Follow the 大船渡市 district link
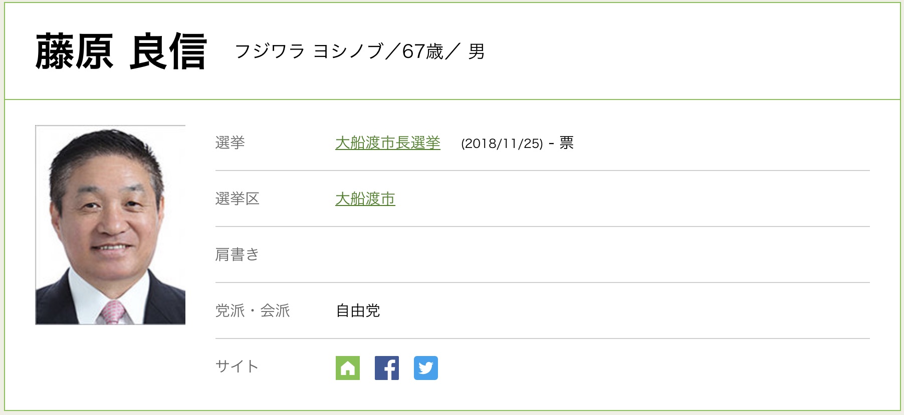The height and width of the screenshot is (415, 904). click(365, 199)
